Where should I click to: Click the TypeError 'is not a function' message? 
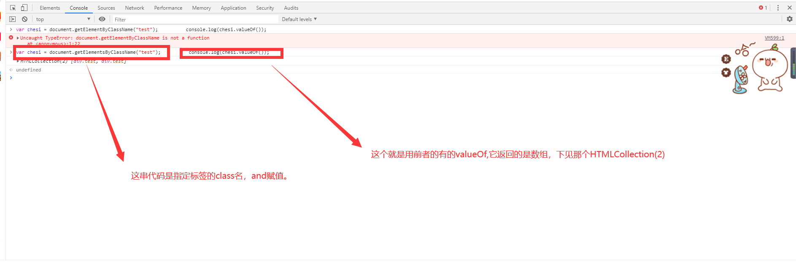pos(115,38)
